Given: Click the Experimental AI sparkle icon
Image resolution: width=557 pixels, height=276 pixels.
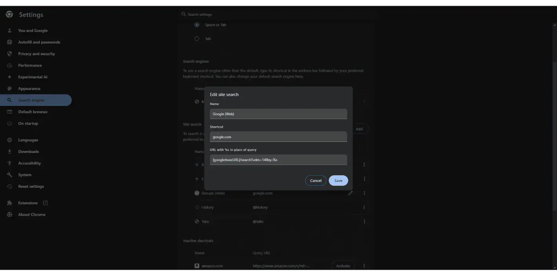Looking at the screenshot, I should coord(10,77).
